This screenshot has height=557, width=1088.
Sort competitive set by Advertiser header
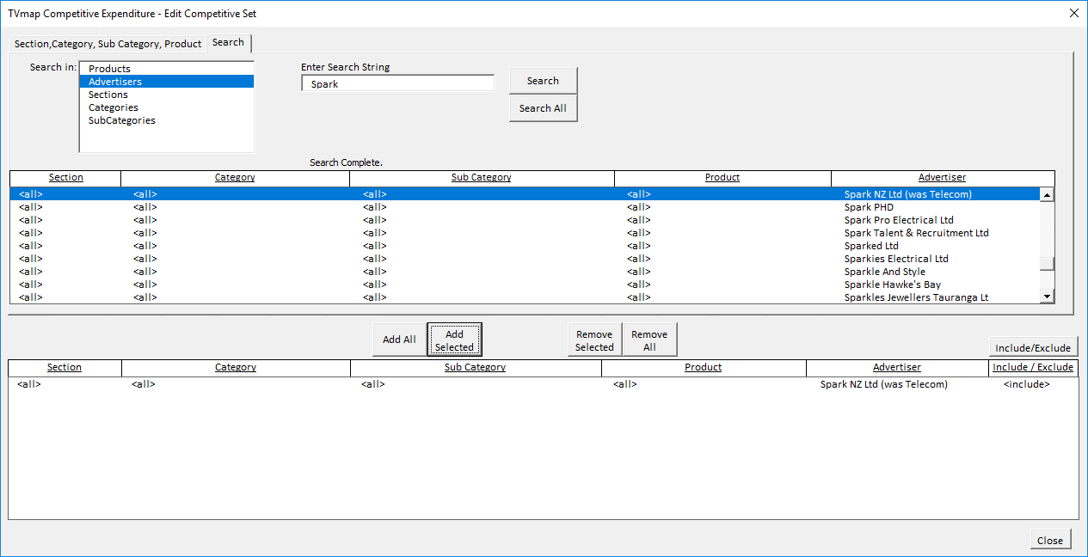[x=897, y=368]
